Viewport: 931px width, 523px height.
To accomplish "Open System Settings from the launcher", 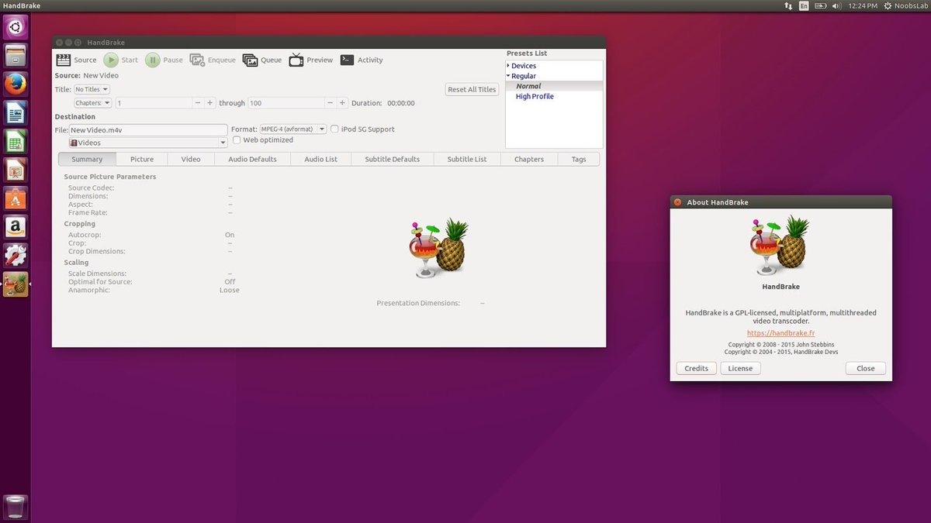I will click(16, 256).
